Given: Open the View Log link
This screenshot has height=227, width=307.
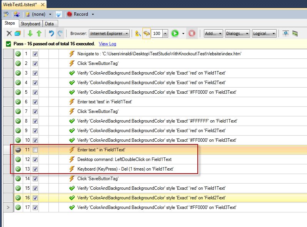Looking at the screenshot, I should pos(107,44).
